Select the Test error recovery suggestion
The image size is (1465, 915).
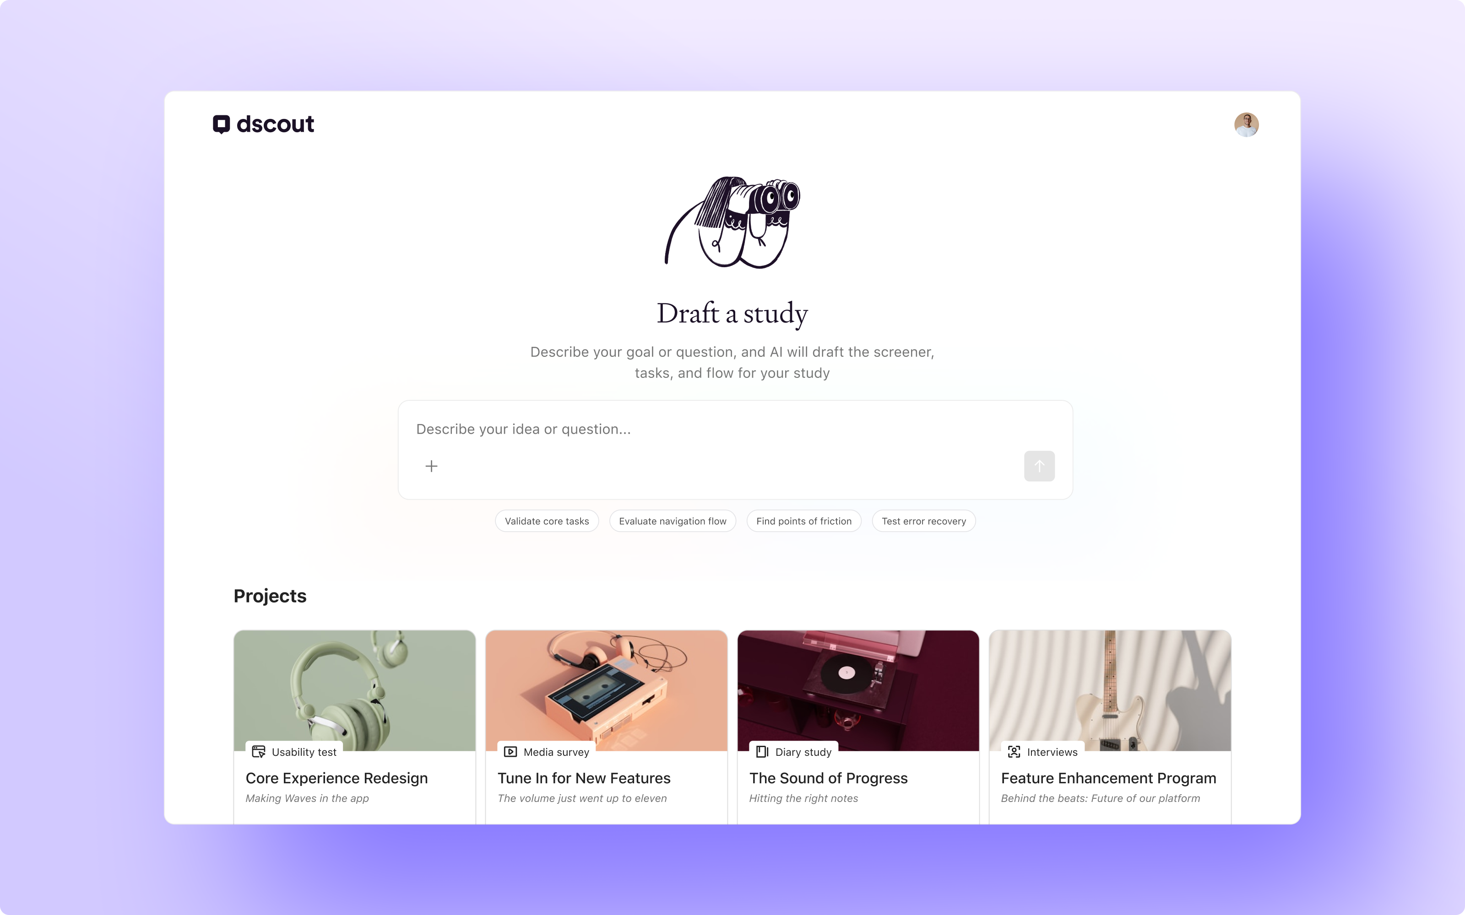point(924,521)
